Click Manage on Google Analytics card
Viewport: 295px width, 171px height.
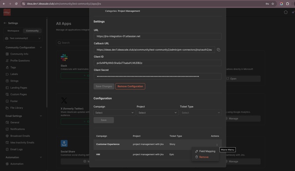pyautogui.click(x=243, y=119)
